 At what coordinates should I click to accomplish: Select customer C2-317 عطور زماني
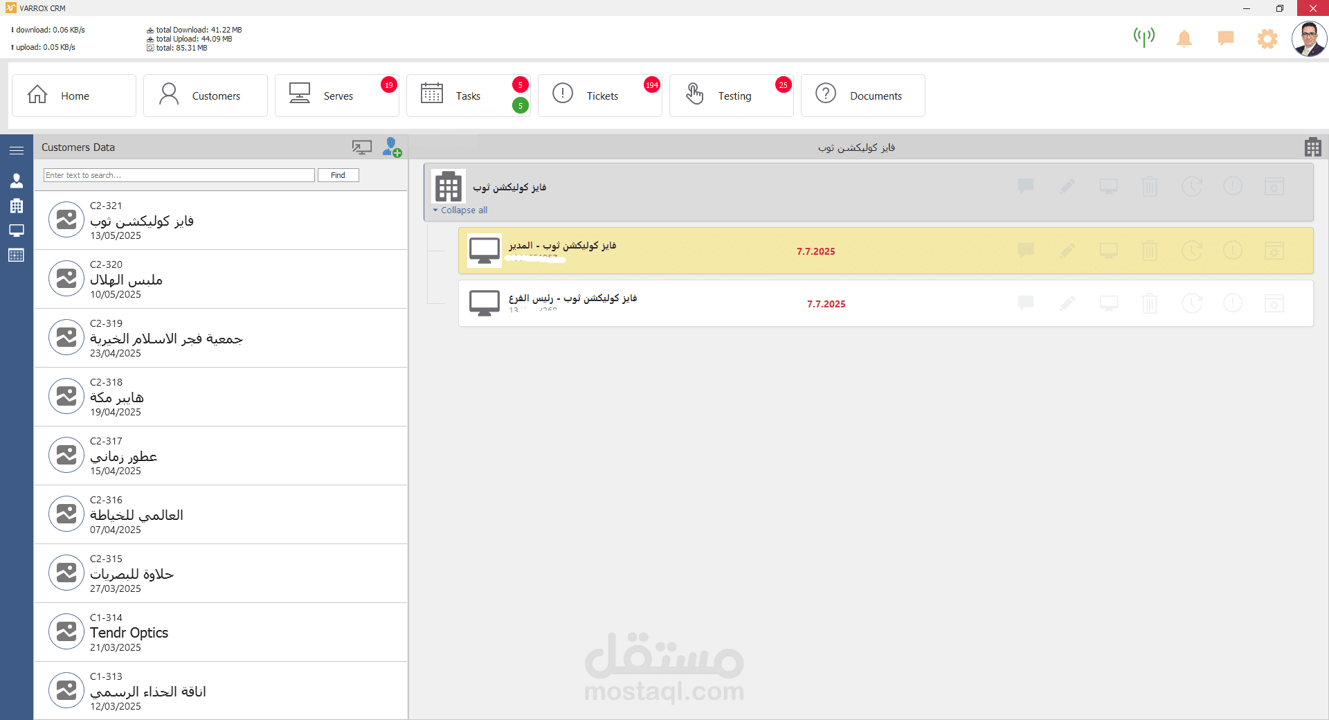[x=221, y=456]
